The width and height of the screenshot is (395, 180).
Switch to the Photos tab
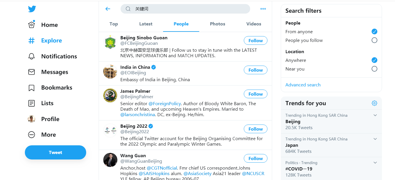click(x=217, y=24)
